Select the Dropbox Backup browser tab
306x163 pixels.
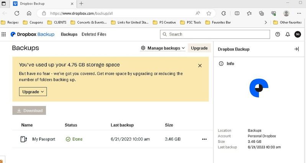coord(43,4)
